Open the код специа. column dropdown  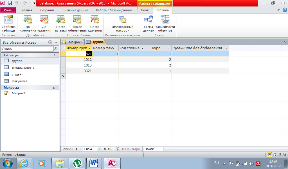(143, 48)
